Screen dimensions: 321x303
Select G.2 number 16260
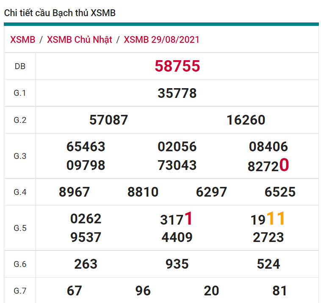[x=246, y=120]
